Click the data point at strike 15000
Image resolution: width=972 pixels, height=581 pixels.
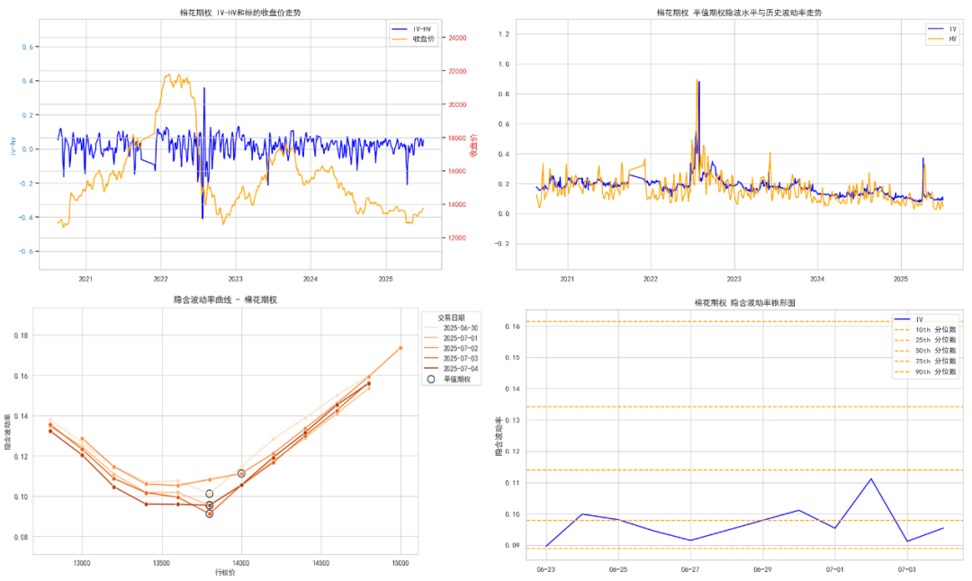tap(400, 348)
